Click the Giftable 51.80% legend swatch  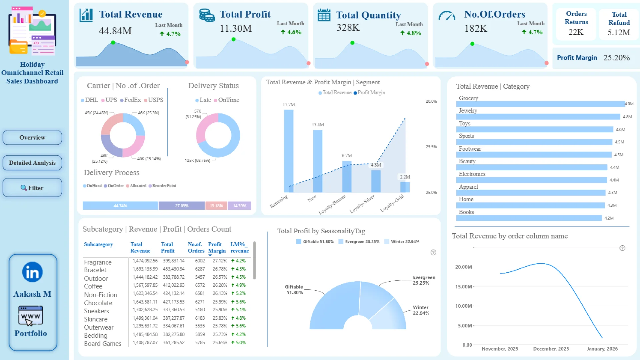pyautogui.click(x=299, y=242)
